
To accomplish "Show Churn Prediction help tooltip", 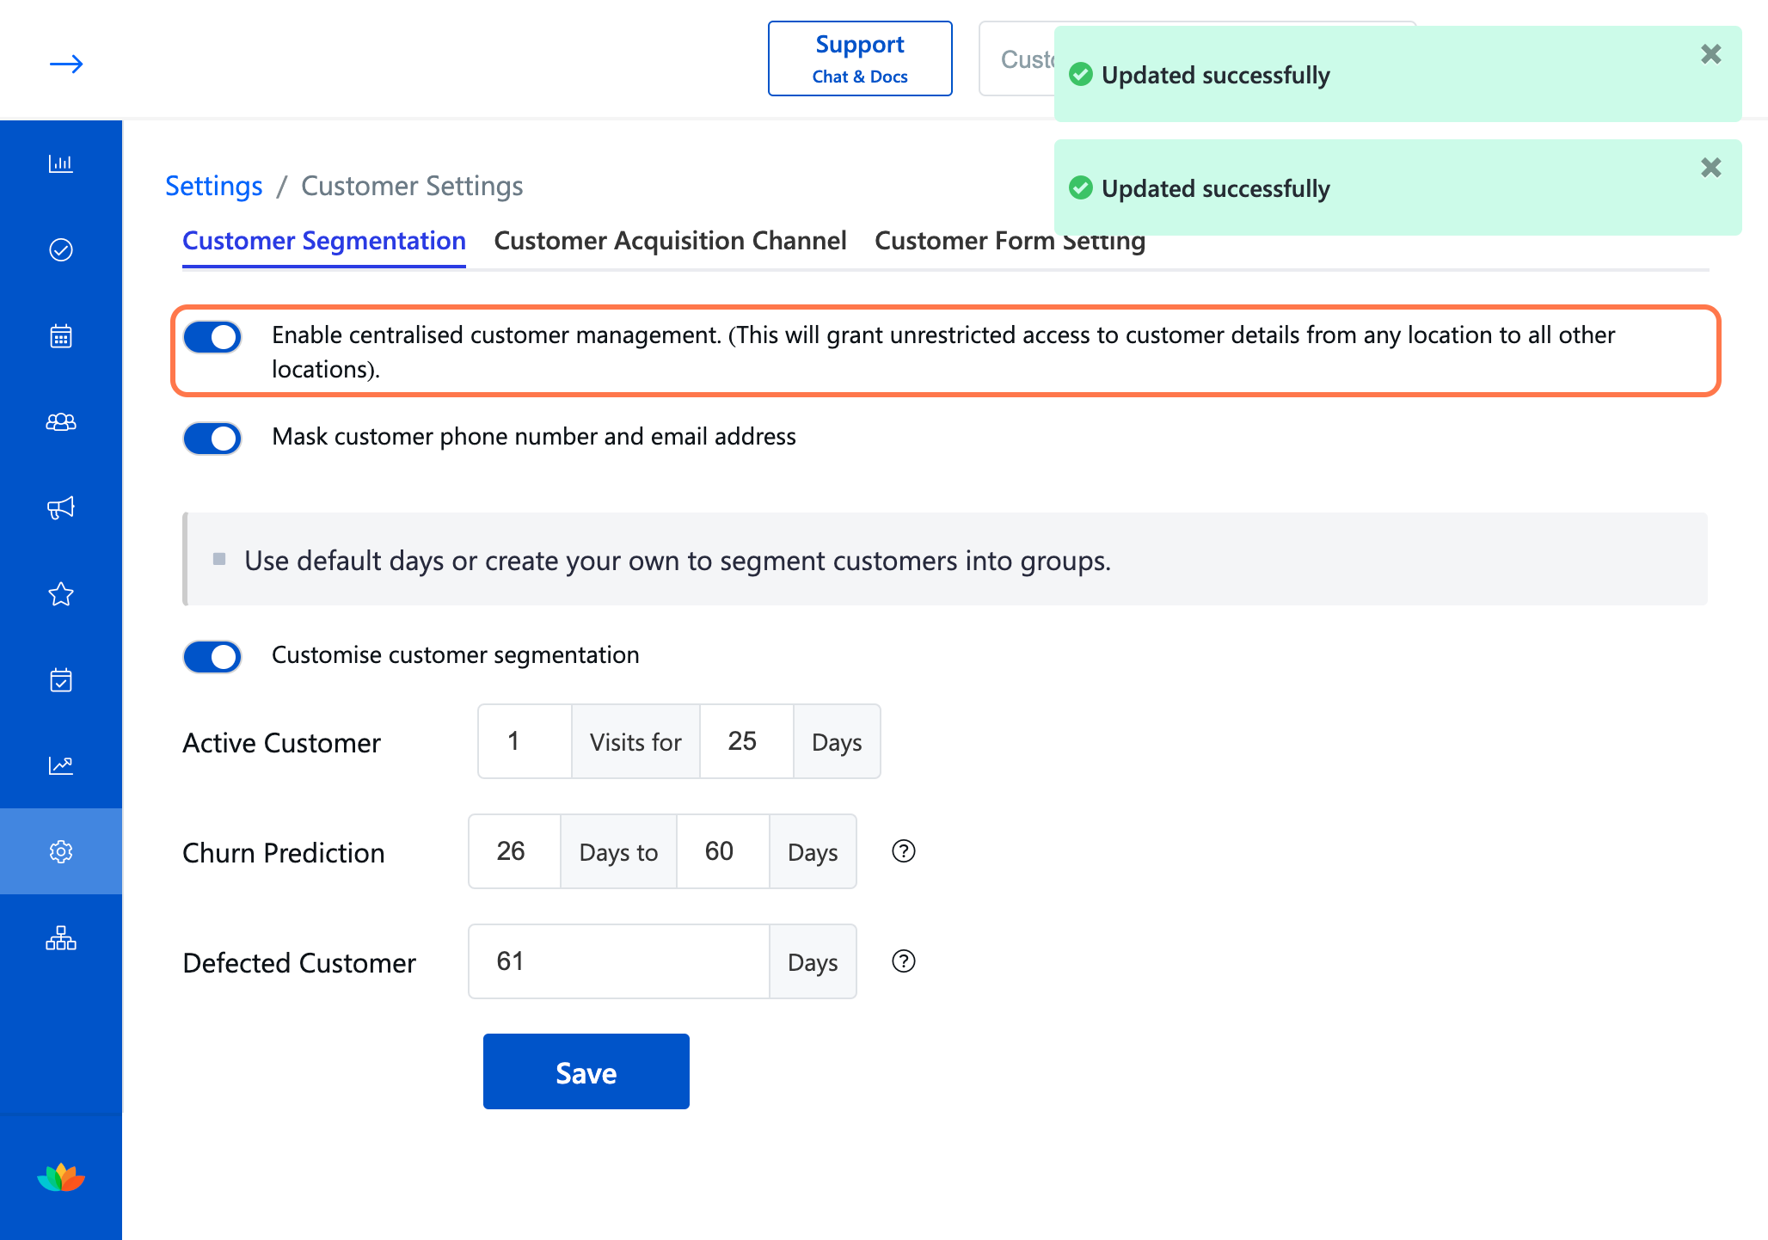I will [904, 851].
